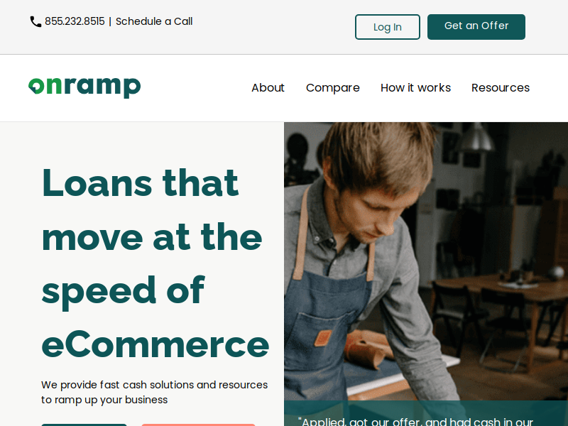Click the green circular mark in the onramp logo
Screen dimensions: 568x426
(x=36, y=86)
